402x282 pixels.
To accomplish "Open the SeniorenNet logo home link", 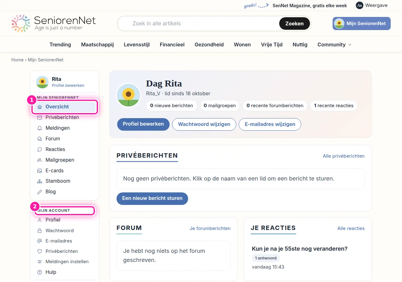I will [53, 23].
